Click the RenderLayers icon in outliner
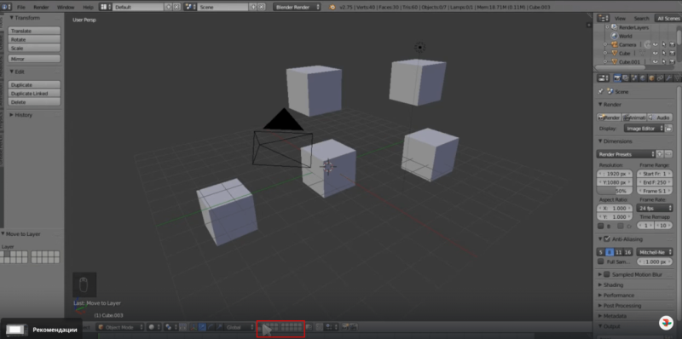This screenshot has height=339, width=682. 614,27
